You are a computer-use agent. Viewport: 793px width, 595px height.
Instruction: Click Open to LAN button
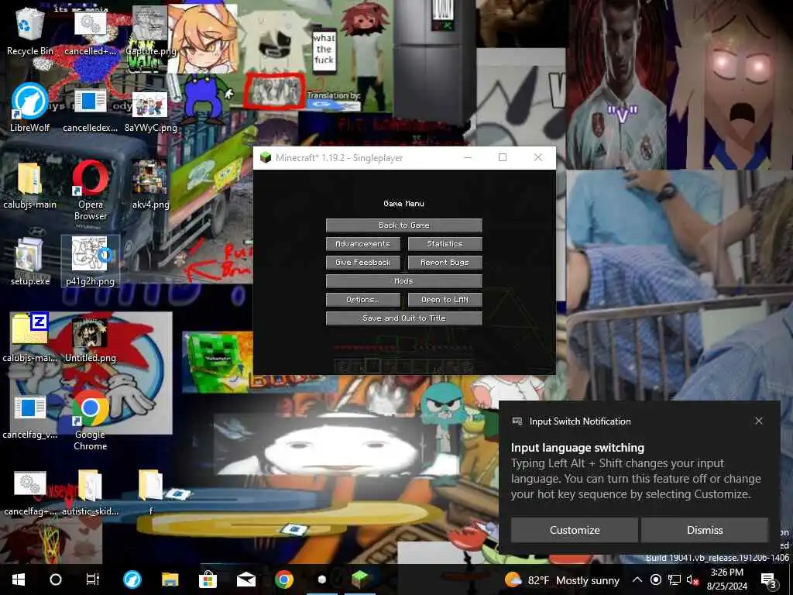tap(445, 300)
